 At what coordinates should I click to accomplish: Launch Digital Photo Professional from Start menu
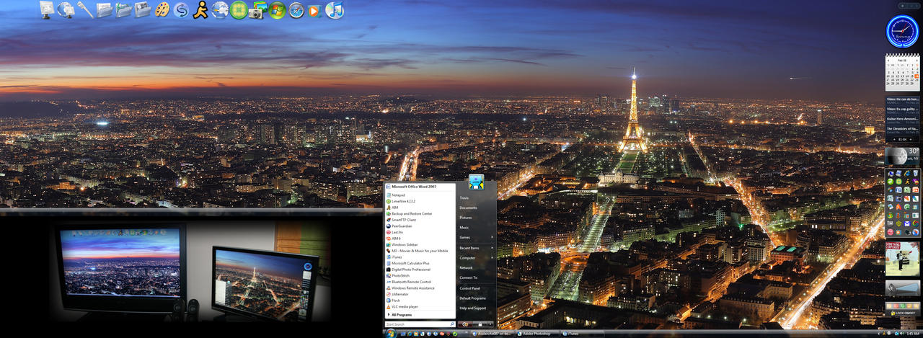click(420, 269)
